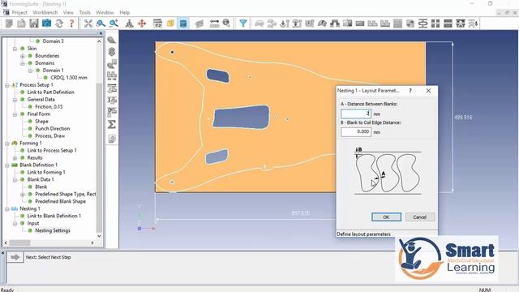Click Cancel in layout parameters dialog
The height and width of the screenshot is (292, 519).
coord(420,217)
